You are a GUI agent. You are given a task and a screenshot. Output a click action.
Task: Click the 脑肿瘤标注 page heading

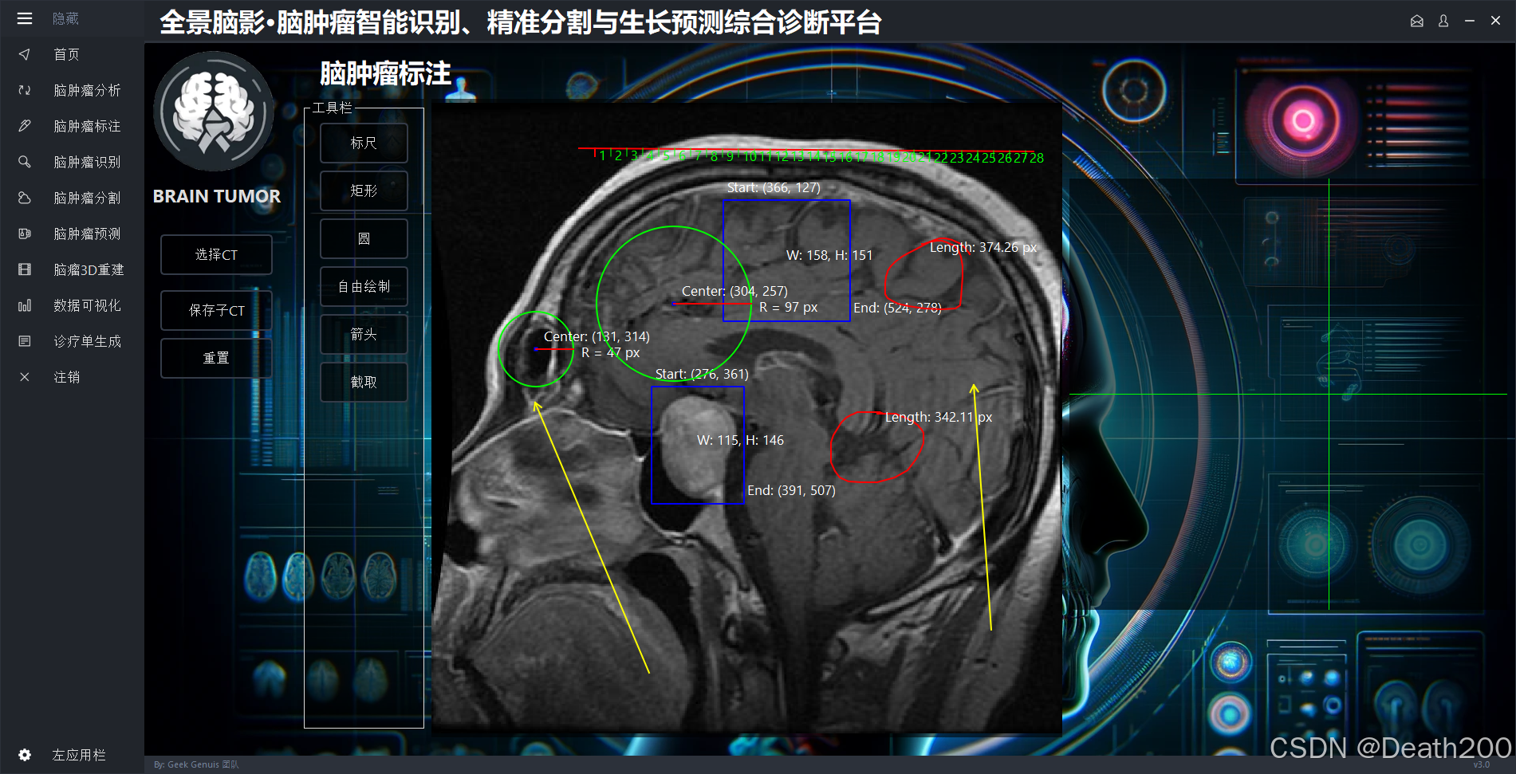click(x=385, y=73)
